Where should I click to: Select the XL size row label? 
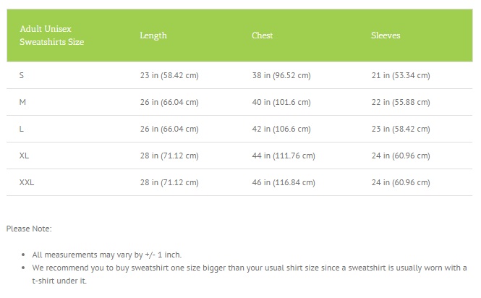25,156
